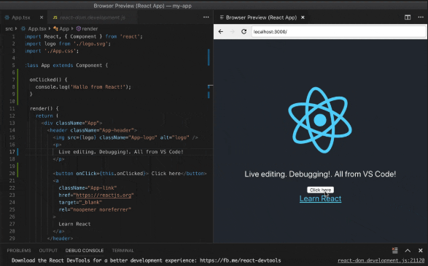Click 'rel="noopener noreferrer"' in code

pos(95,210)
